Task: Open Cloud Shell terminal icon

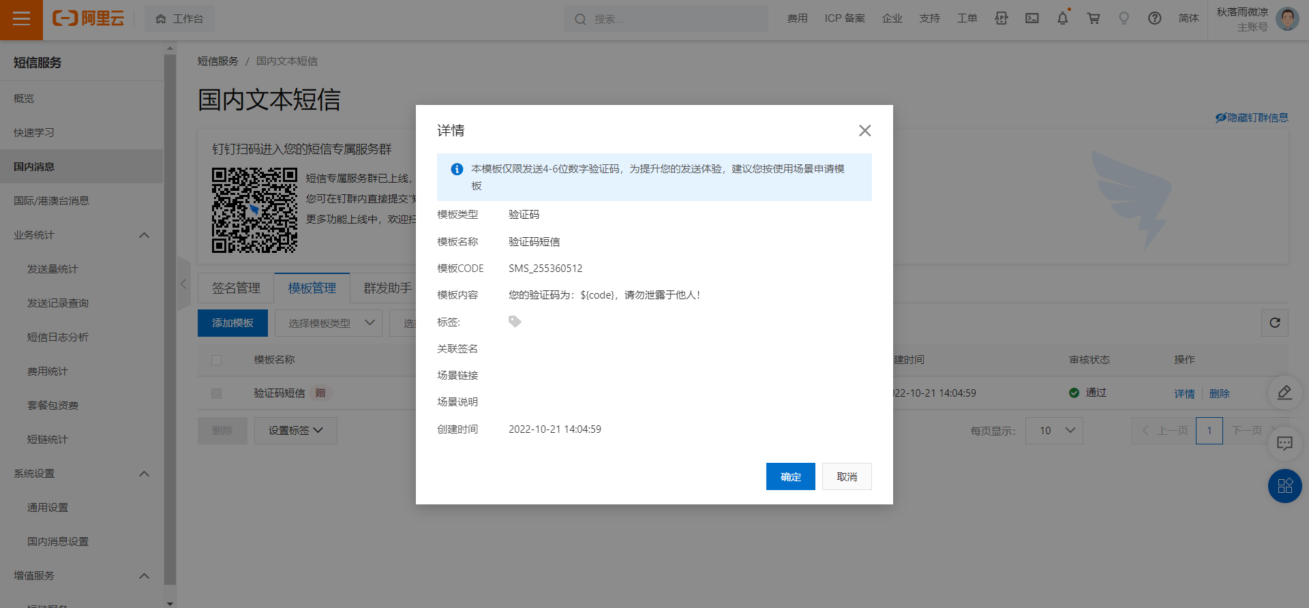Action: pos(1032,19)
